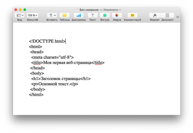The height and width of the screenshot is (133, 193).
Task: Click the Вид toolbar label
Action: pyautogui.click(x=20, y=20)
